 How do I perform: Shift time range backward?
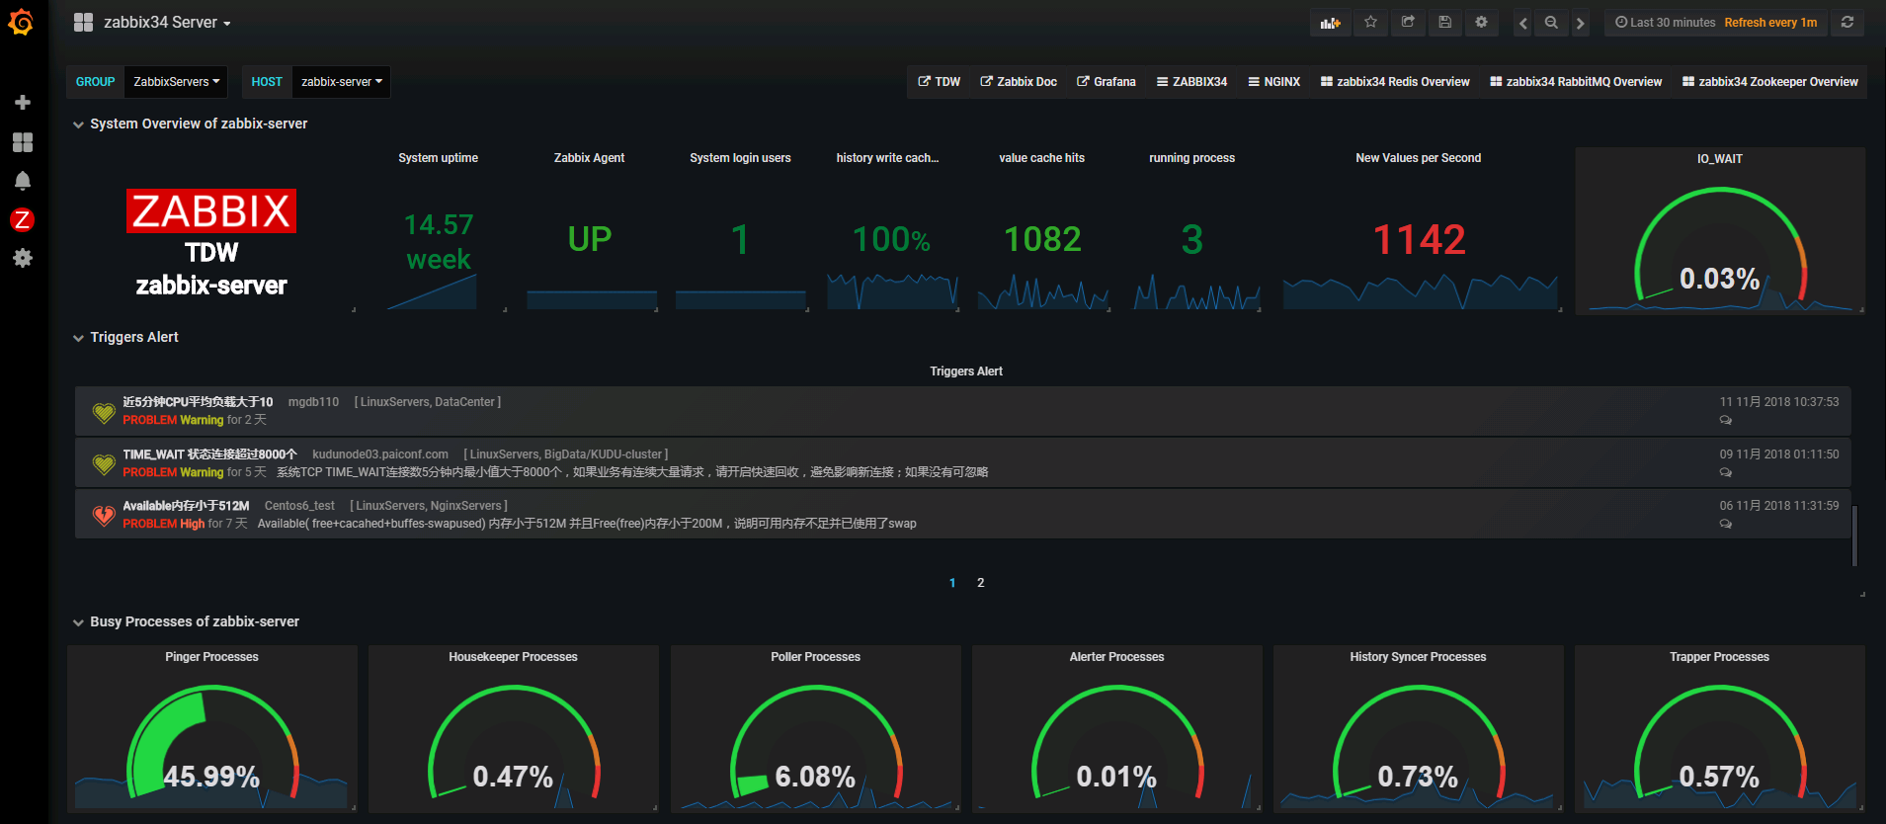[x=1523, y=23]
